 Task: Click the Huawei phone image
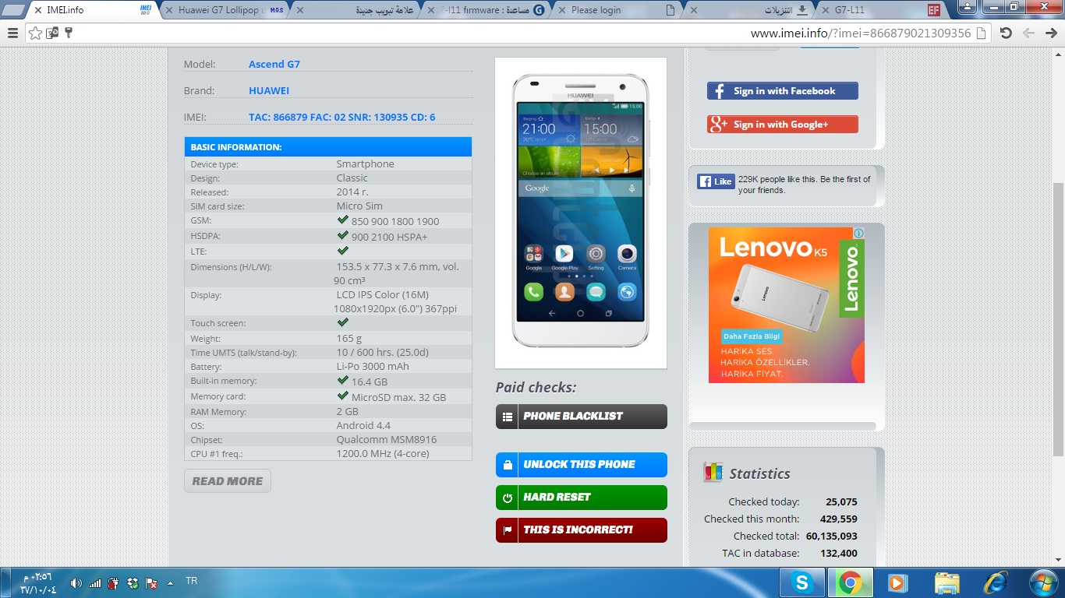pyautogui.click(x=581, y=213)
